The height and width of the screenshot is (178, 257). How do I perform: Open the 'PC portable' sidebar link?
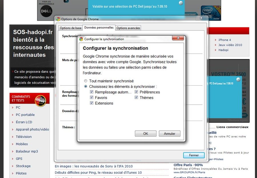click(x=25, y=115)
